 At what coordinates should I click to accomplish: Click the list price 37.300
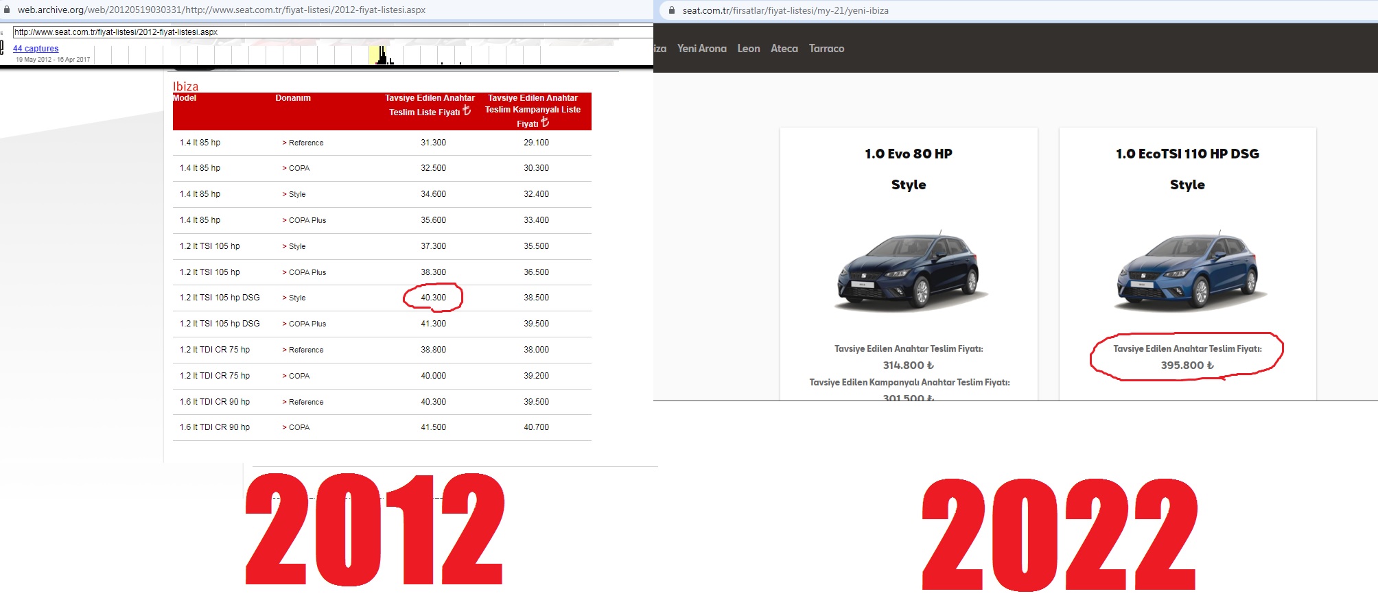pyautogui.click(x=433, y=246)
